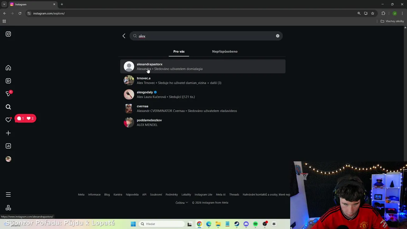Open the Threads footer link
This screenshot has height=229, width=407.
pos(234,195)
